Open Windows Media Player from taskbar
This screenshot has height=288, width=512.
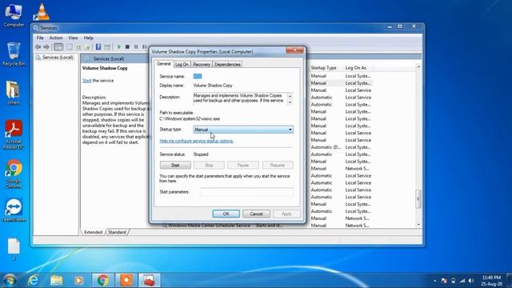tap(78, 280)
